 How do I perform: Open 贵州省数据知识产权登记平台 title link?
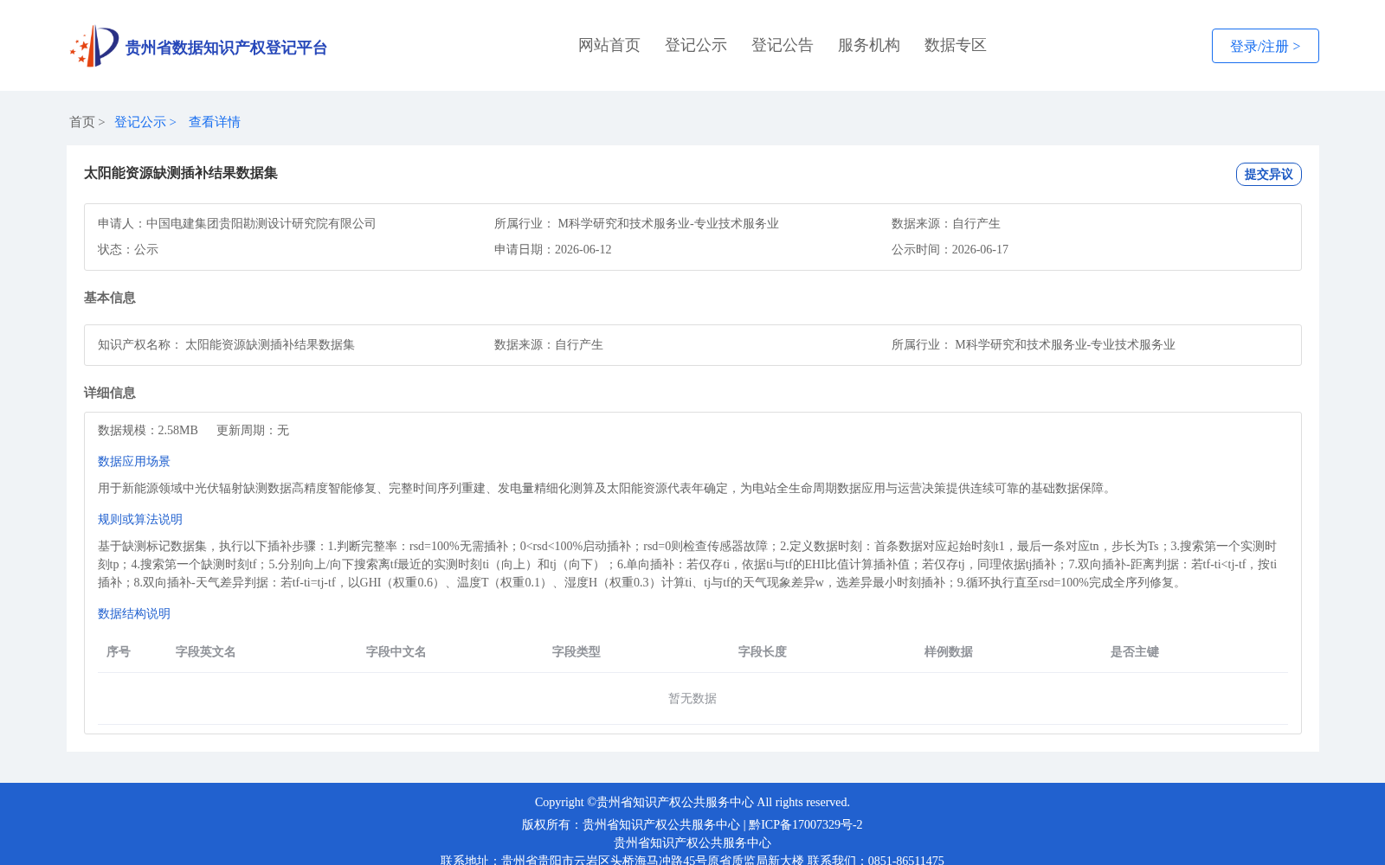[226, 48]
